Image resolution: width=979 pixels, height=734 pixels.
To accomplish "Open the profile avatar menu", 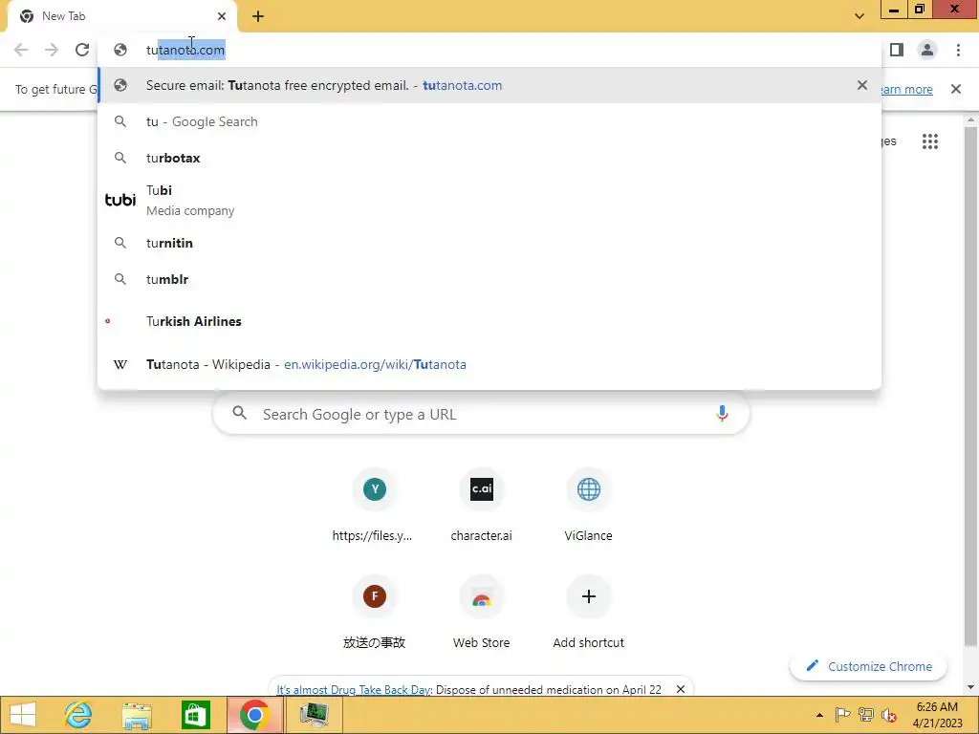I will point(927,50).
